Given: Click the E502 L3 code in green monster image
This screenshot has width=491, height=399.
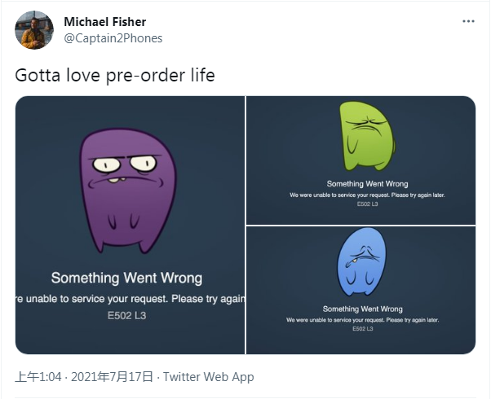Looking at the screenshot, I should (x=367, y=204).
